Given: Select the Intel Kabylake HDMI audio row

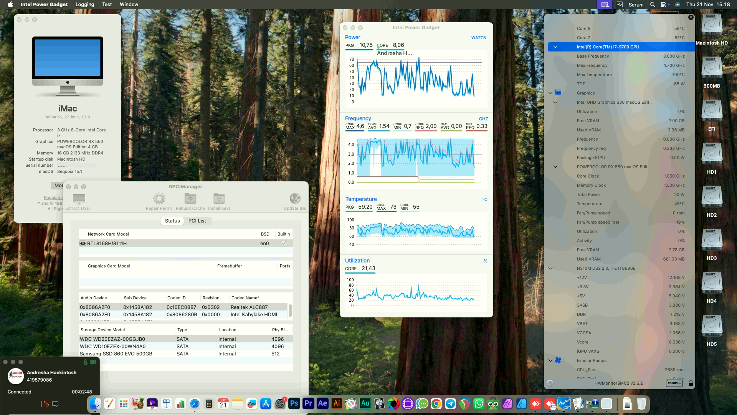Looking at the screenshot, I should coord(183,314).
